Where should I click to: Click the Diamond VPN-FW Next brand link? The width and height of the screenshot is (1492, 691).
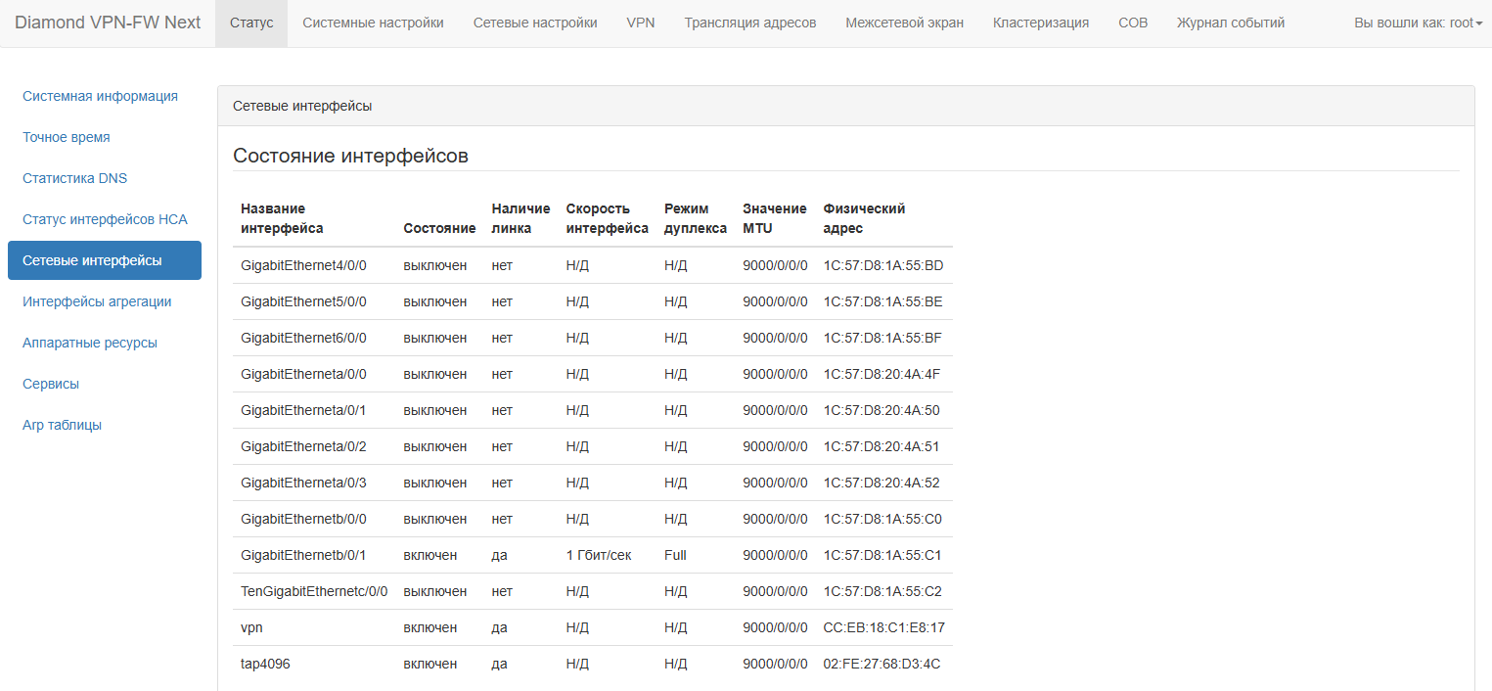(108, 23)
